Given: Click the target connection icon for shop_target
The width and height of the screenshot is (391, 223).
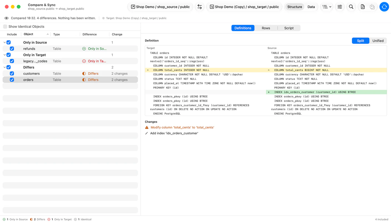Looking at the screenshot, I should [x=212, y=7].
